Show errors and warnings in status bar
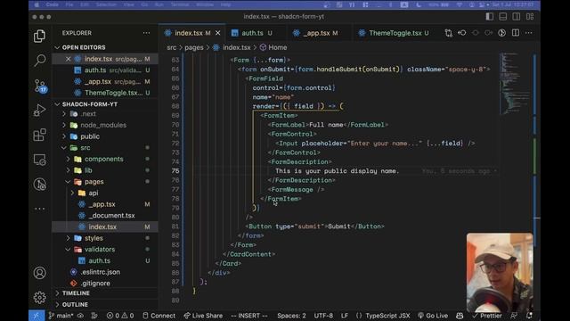The image size is (570, 321). (x=120, y=316)
